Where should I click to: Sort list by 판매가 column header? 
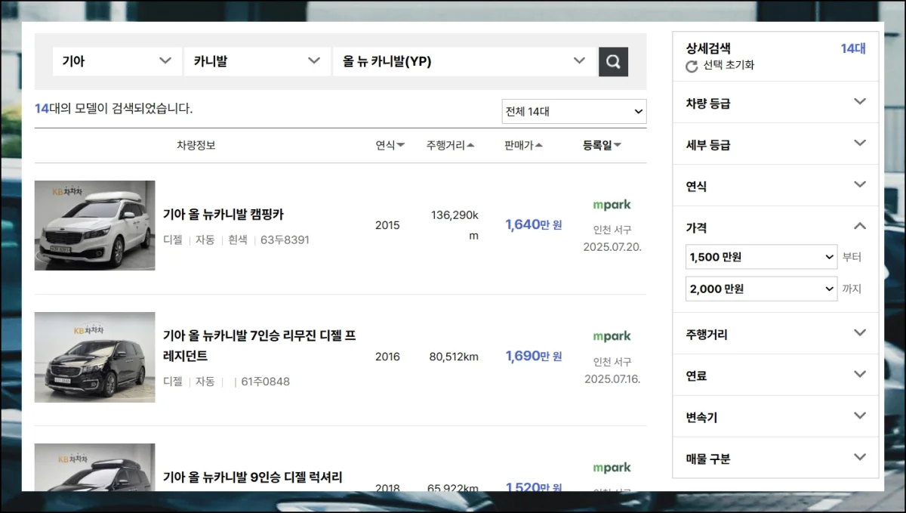pyautogui.click(x=523, y=145)
